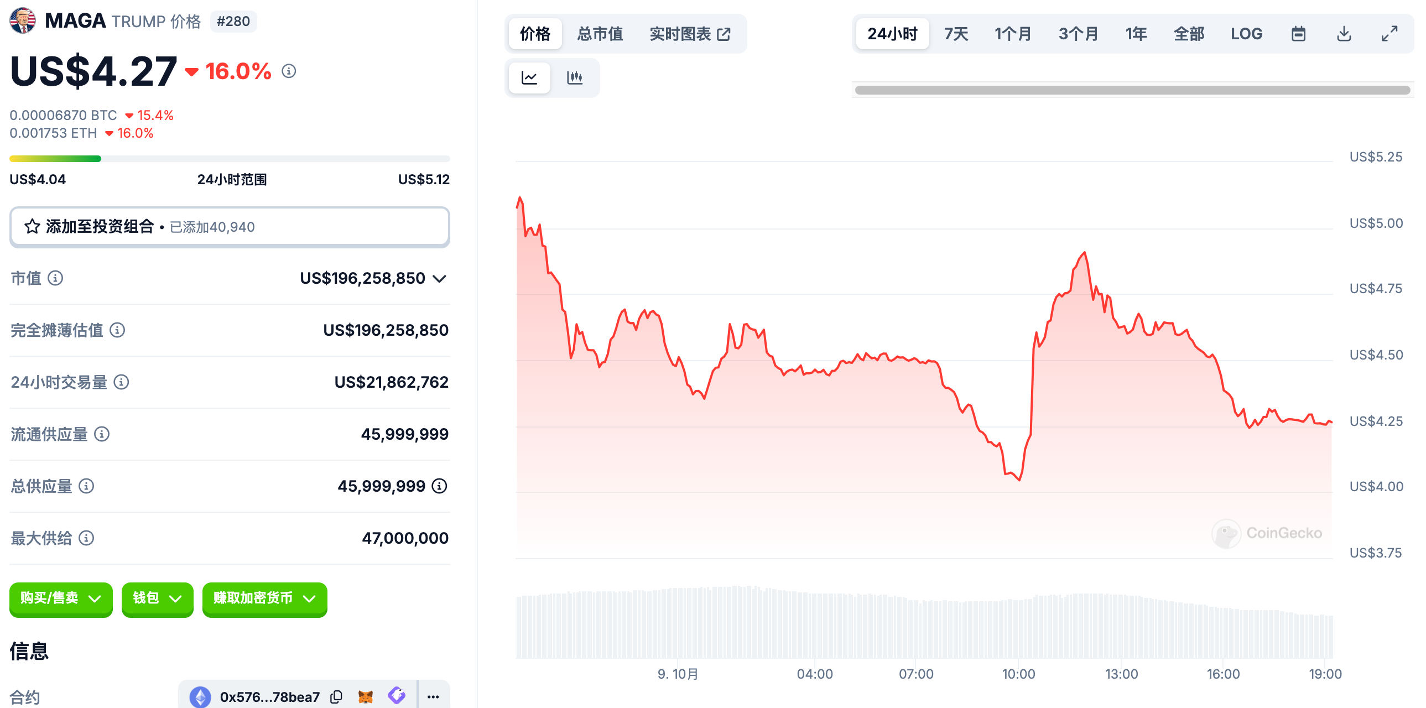Image resolution: width=1426 pixels, height=708 pixels.
Task: Copy the contract address
Action: 336,696
